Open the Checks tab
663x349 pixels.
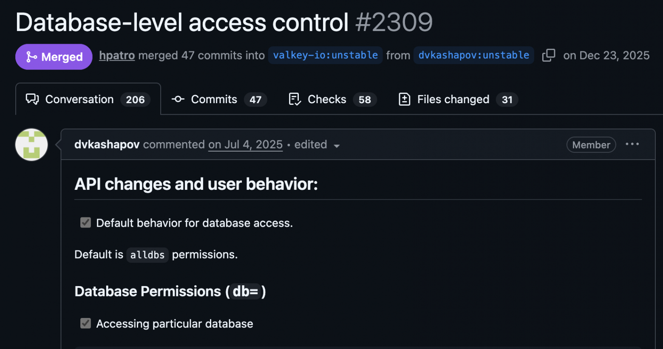pyautogui.click(x=333, y=99)
